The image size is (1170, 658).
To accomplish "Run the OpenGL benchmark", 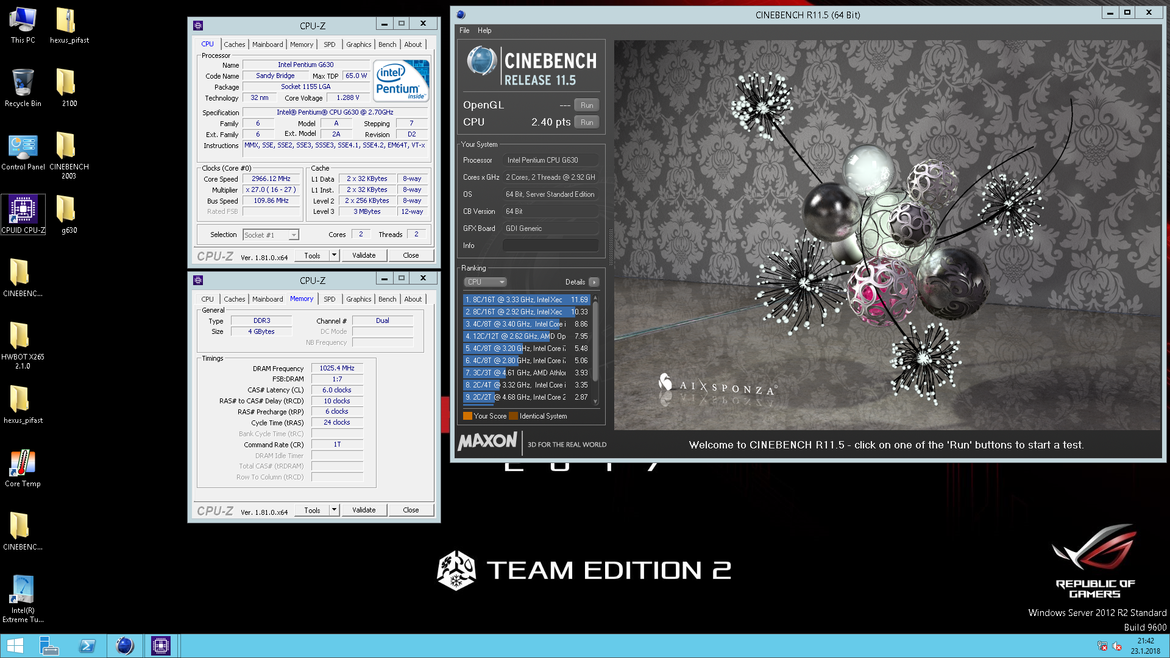I will [x=587, y=105].
